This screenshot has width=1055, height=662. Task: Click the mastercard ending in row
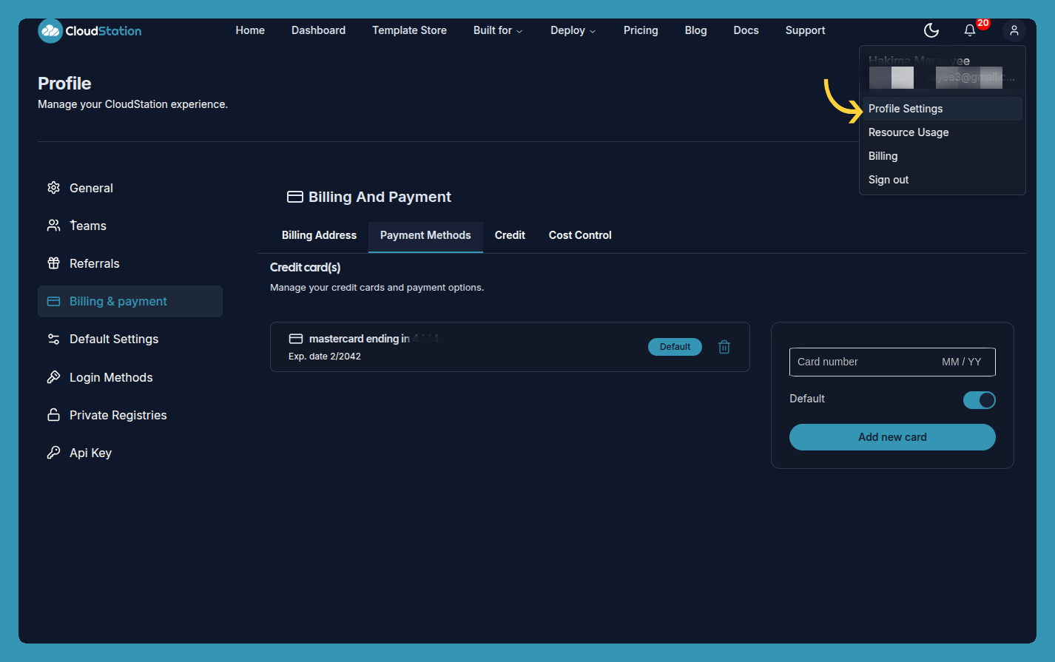(x=510, y=347)
